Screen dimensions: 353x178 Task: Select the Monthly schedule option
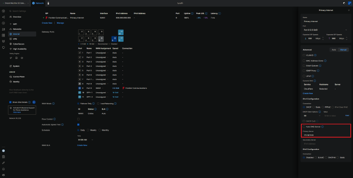(x=100, y=130)
